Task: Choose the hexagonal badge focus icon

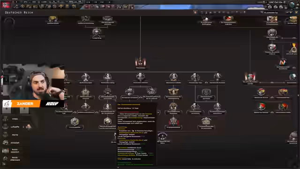Action: click(75, 122)
